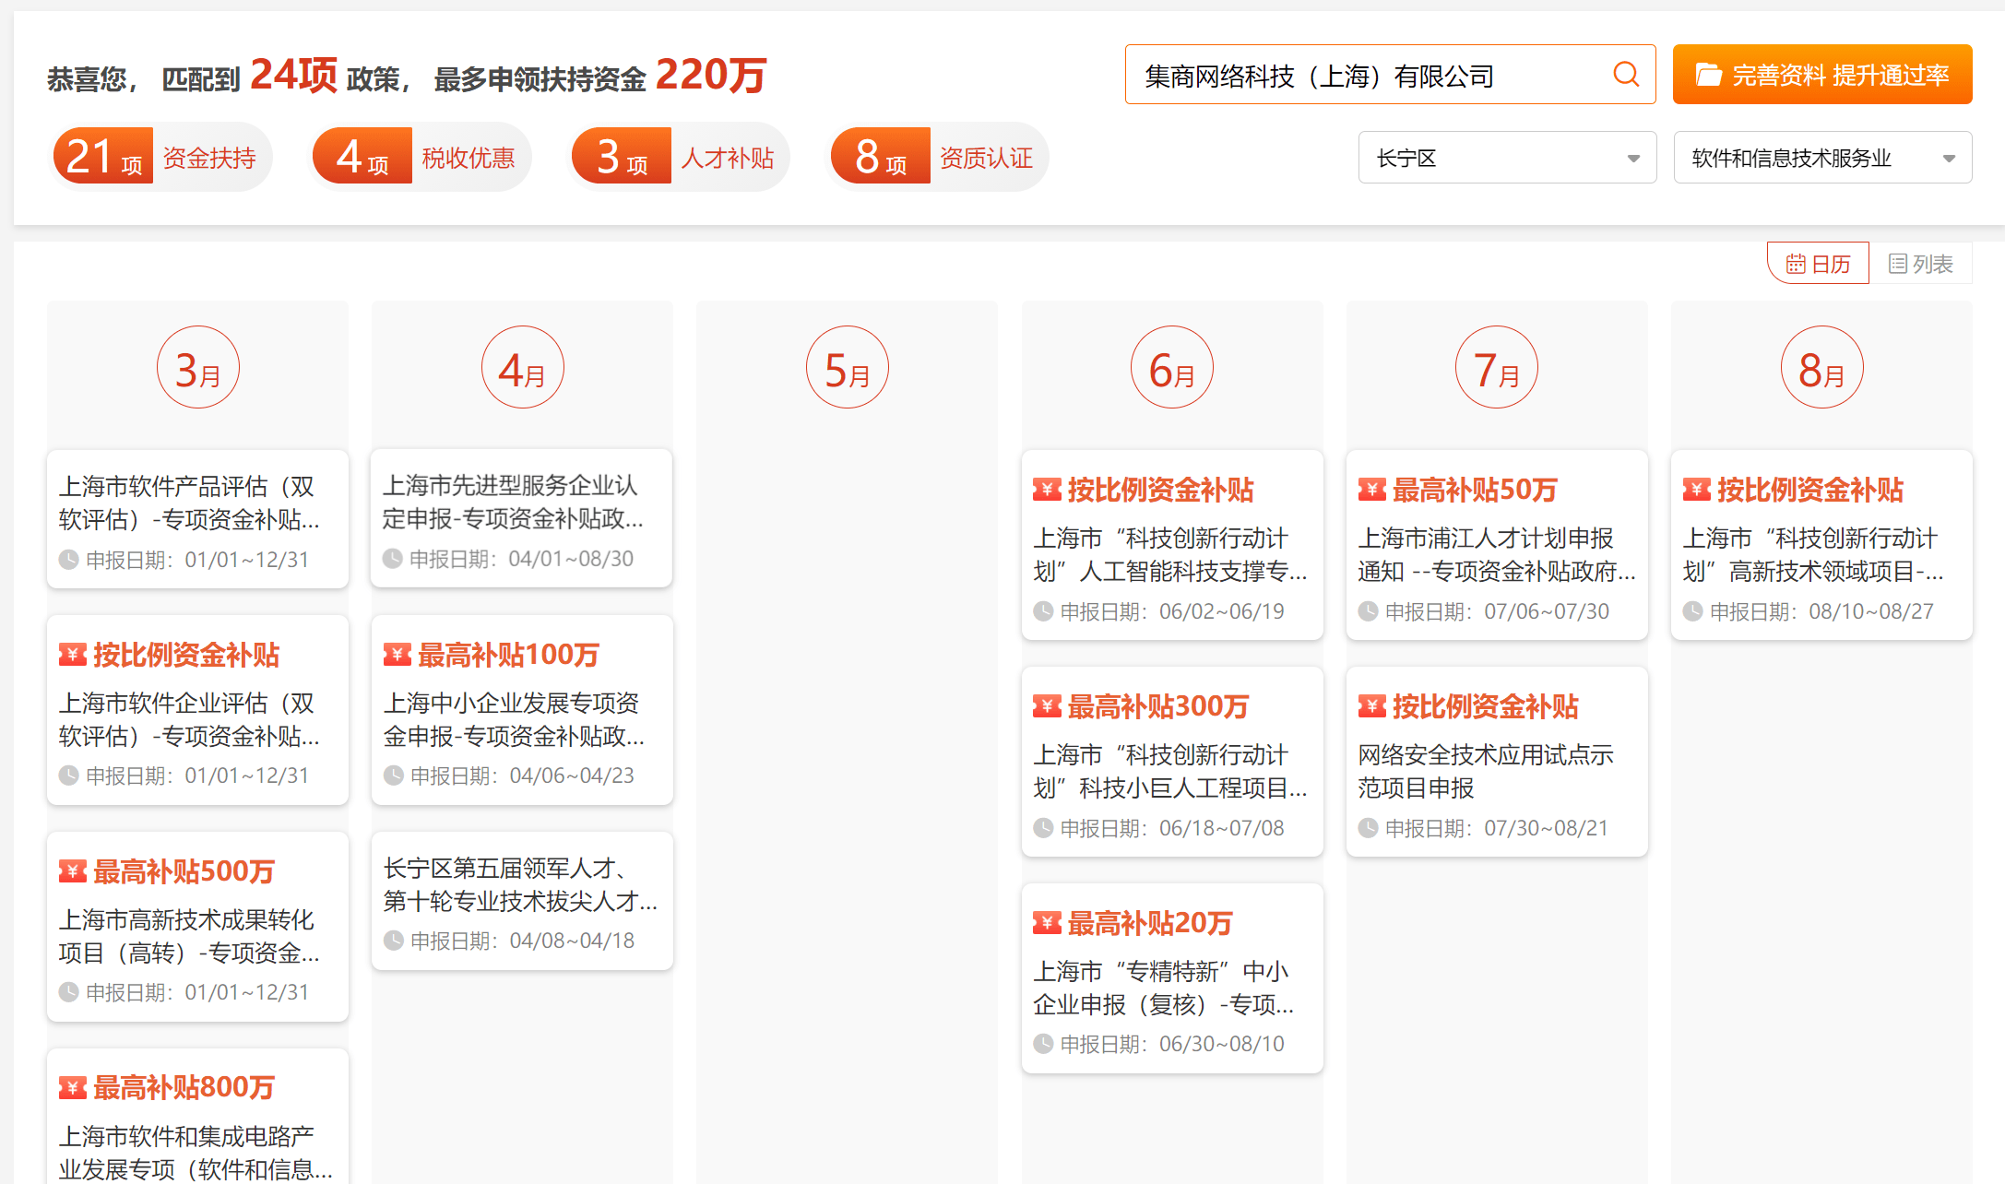This screenshot has height=1184, width=2005.
Task: Expand the 软件和信息技术服务业 industry dropdown
Action: pyautogui.click(x=1822, y=158)
